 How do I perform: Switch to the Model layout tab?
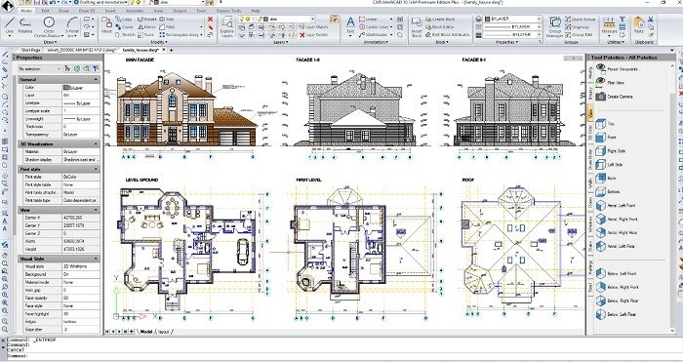pyautogui.click(x=146, y=332)
